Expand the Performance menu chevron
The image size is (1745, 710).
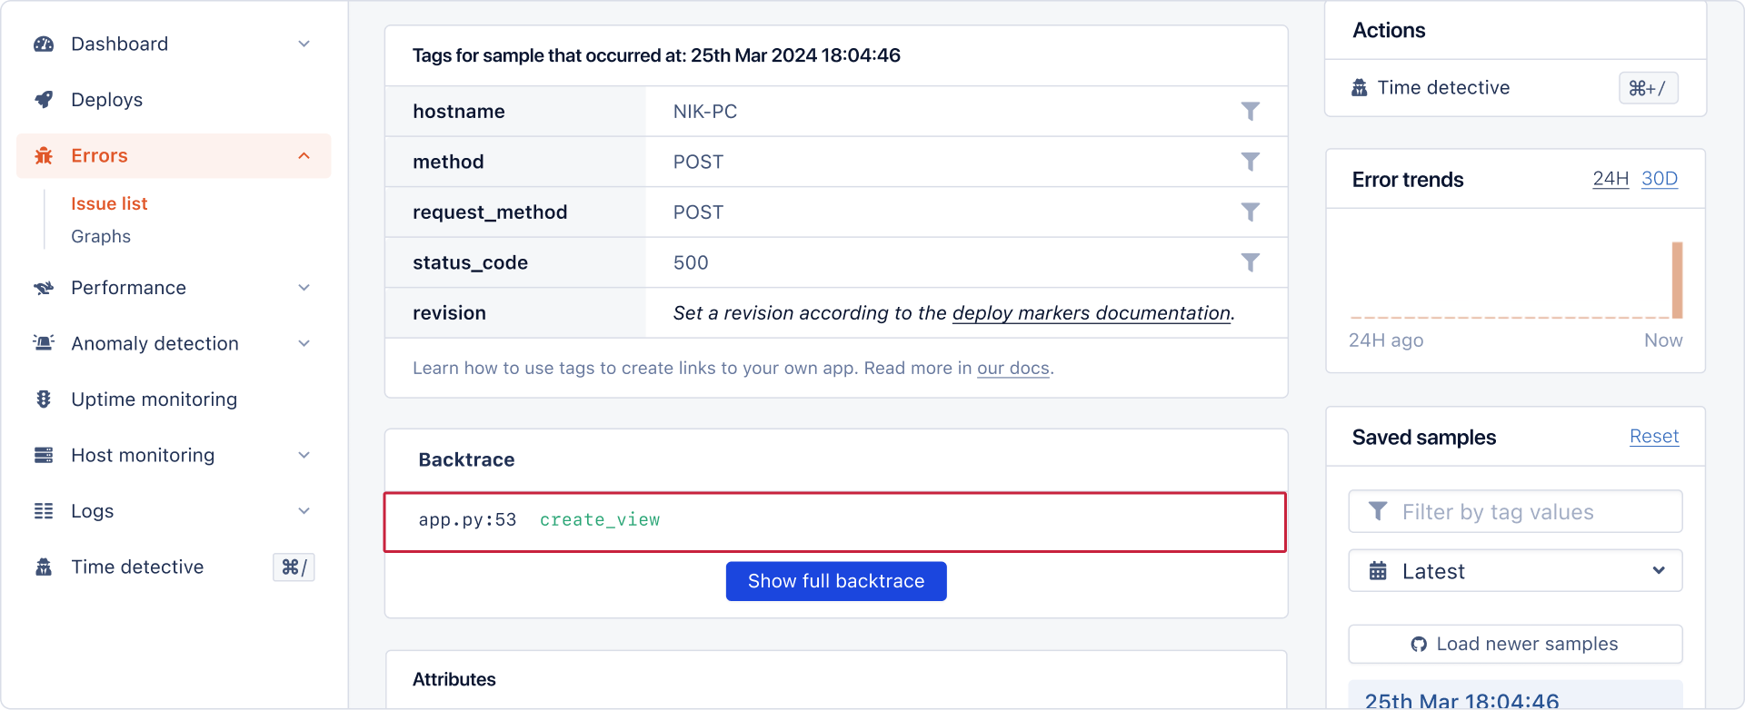pos(304,288)
